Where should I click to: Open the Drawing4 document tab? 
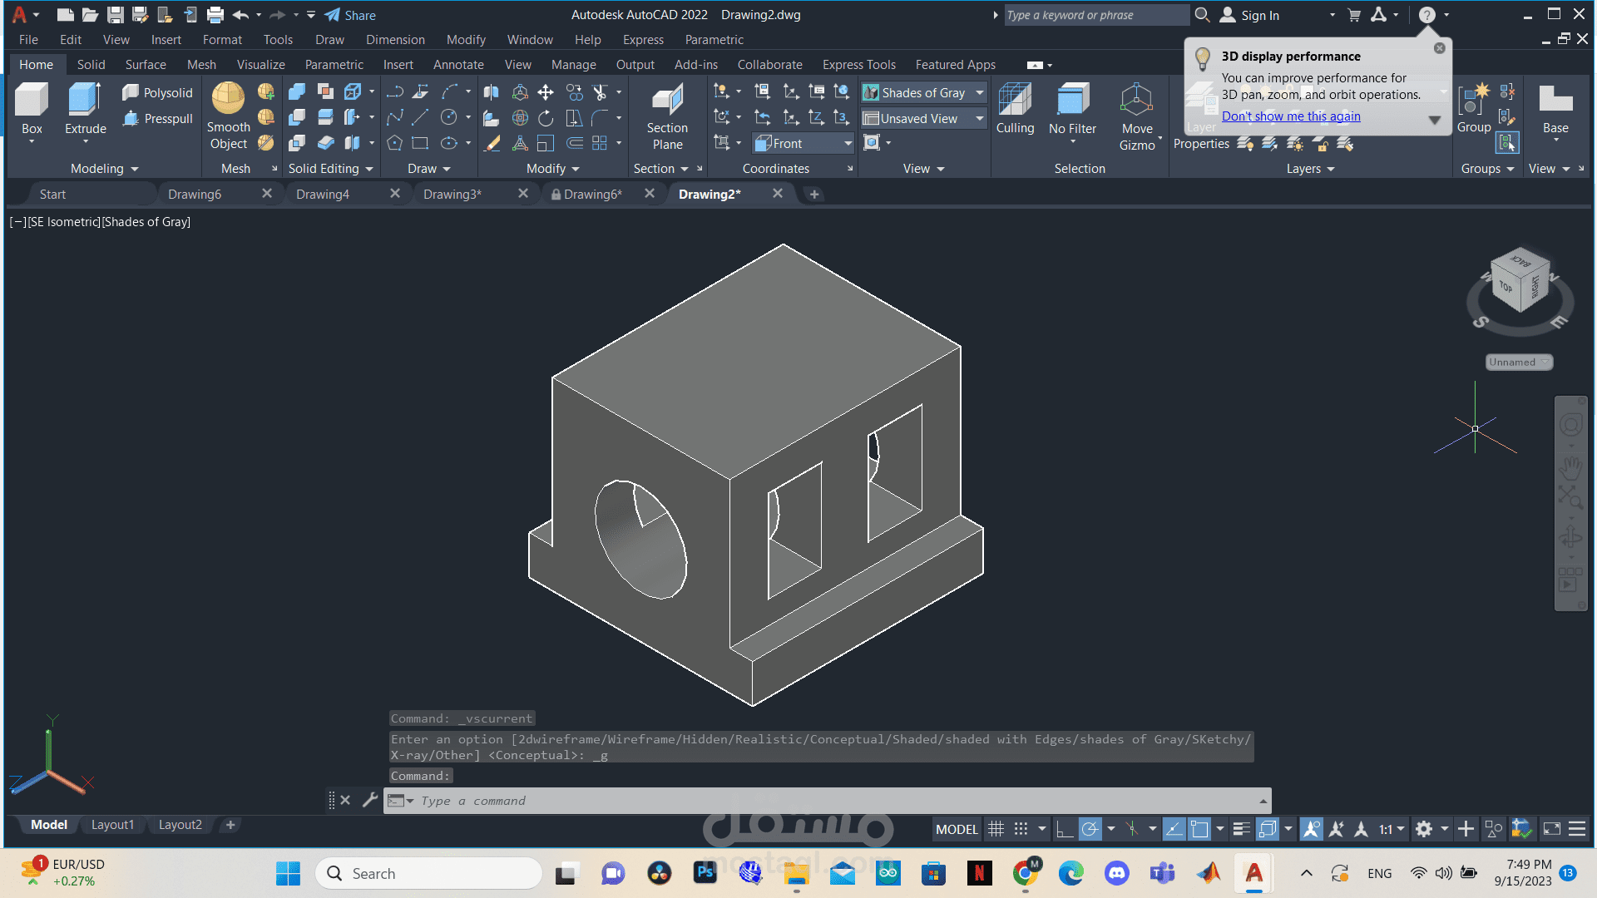323,194
